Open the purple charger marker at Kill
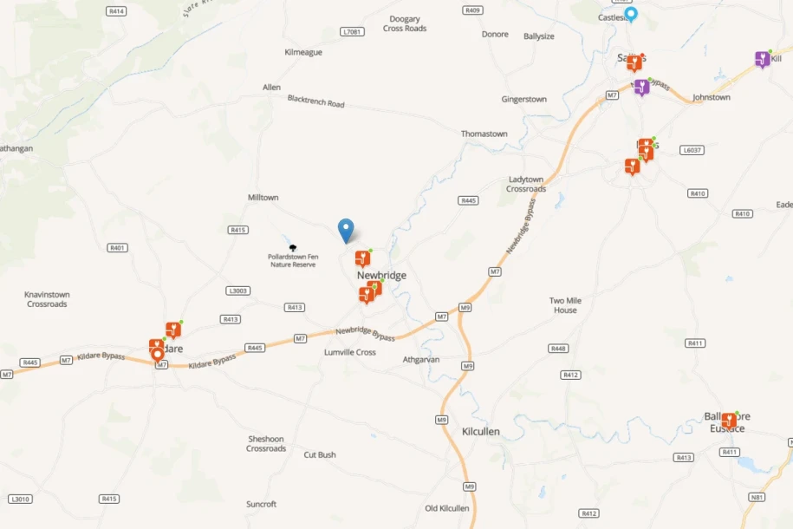 pyautogui.click(x=763, y=60)
